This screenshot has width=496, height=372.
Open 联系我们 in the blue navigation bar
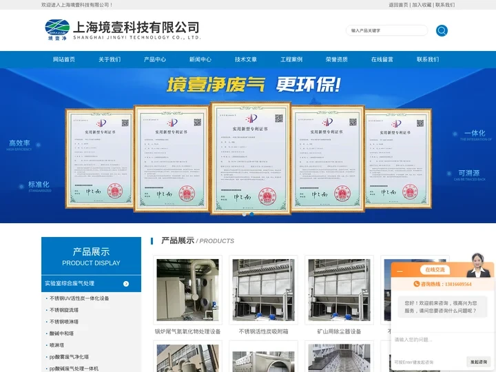[x=428, y=59]
